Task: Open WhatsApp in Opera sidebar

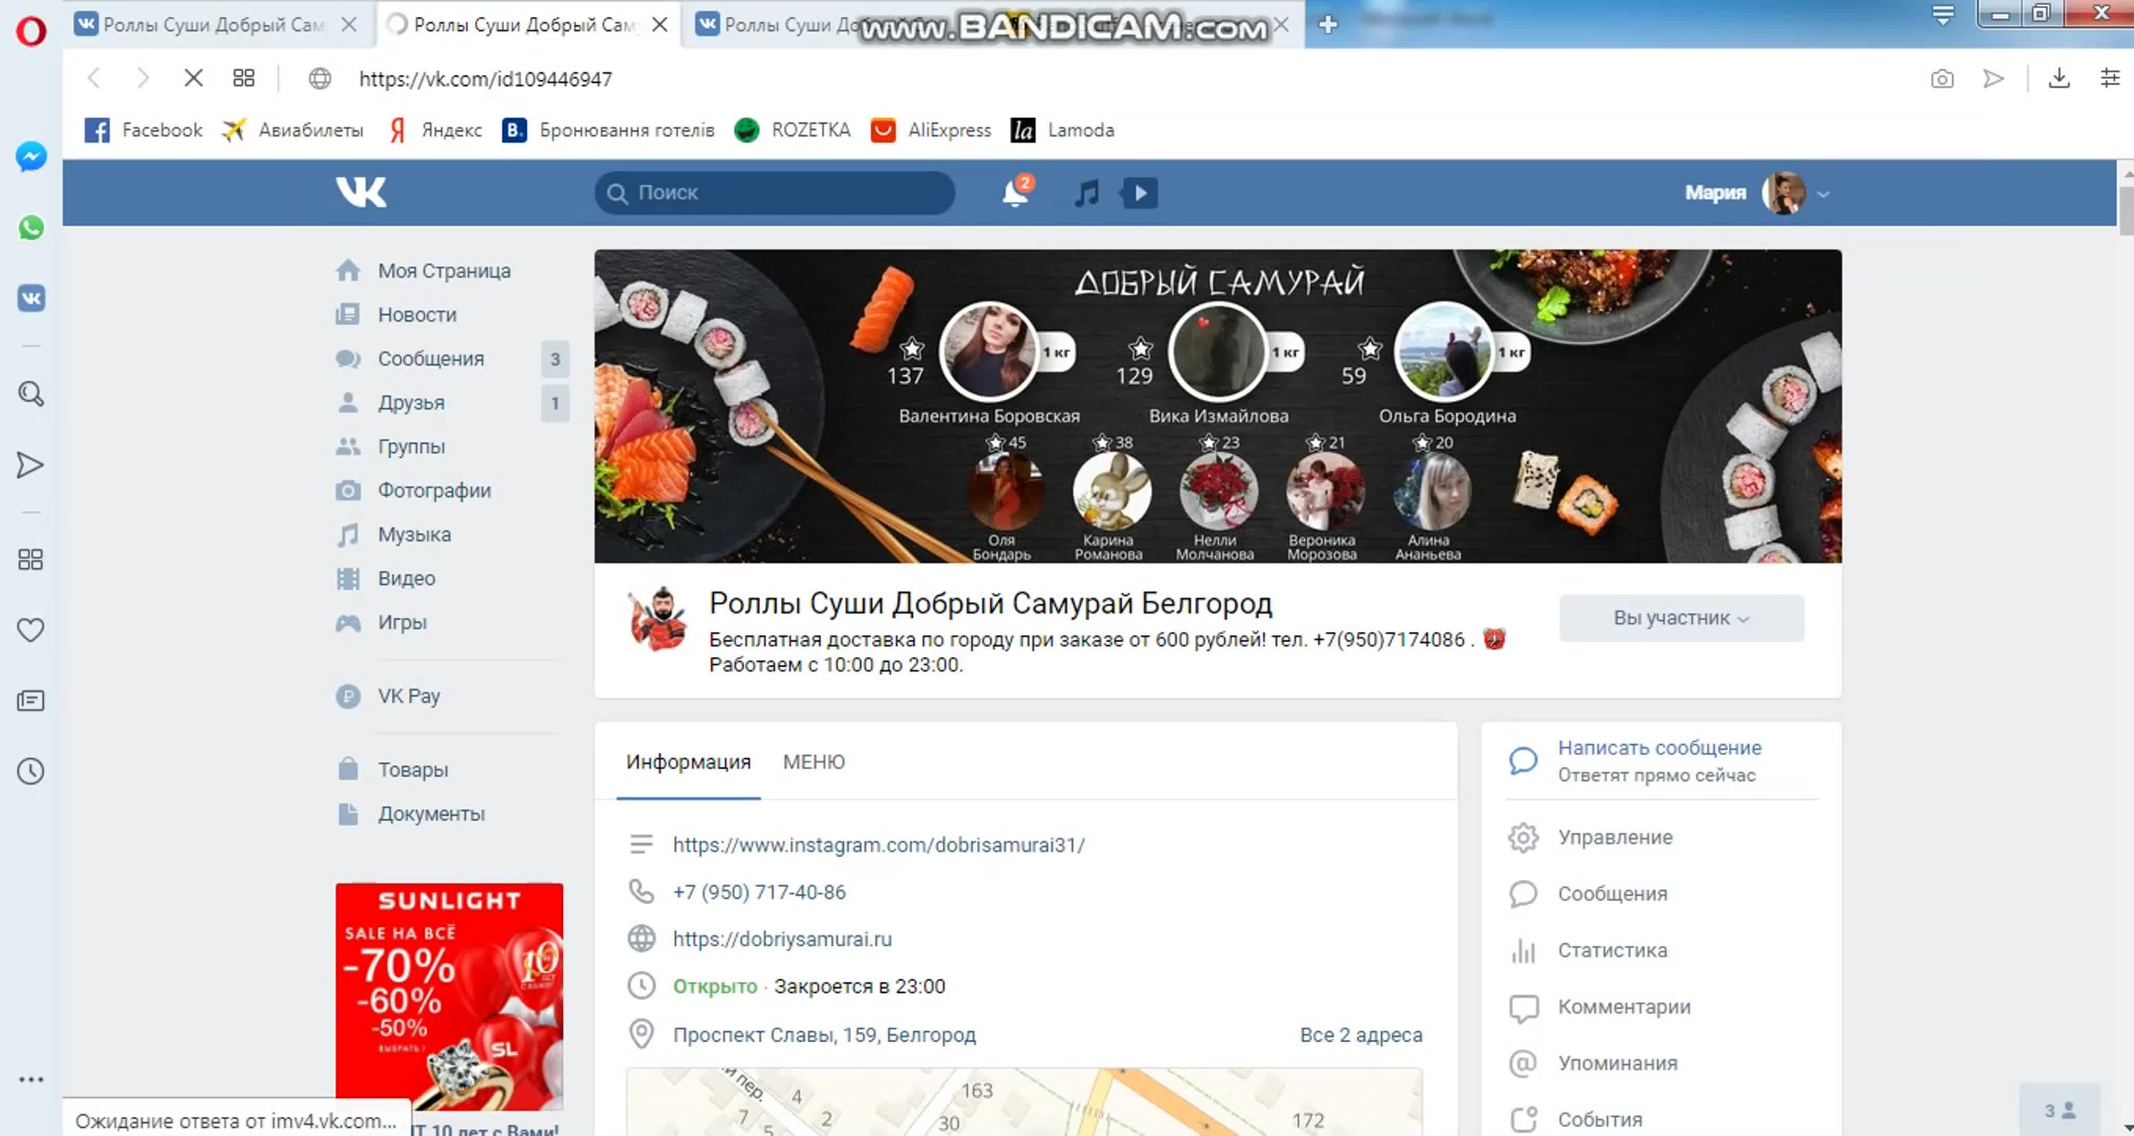Action: point(31,228)
